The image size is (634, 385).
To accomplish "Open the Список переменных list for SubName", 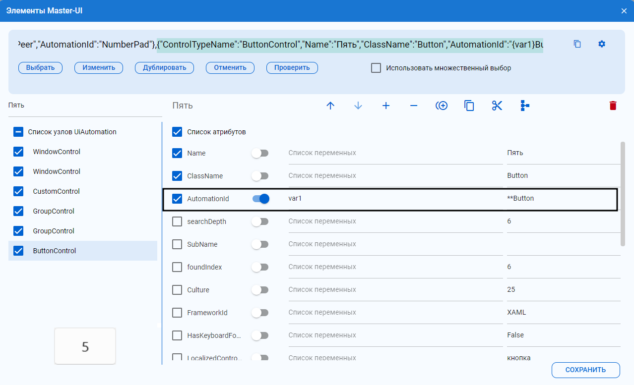I will (395, 244).
